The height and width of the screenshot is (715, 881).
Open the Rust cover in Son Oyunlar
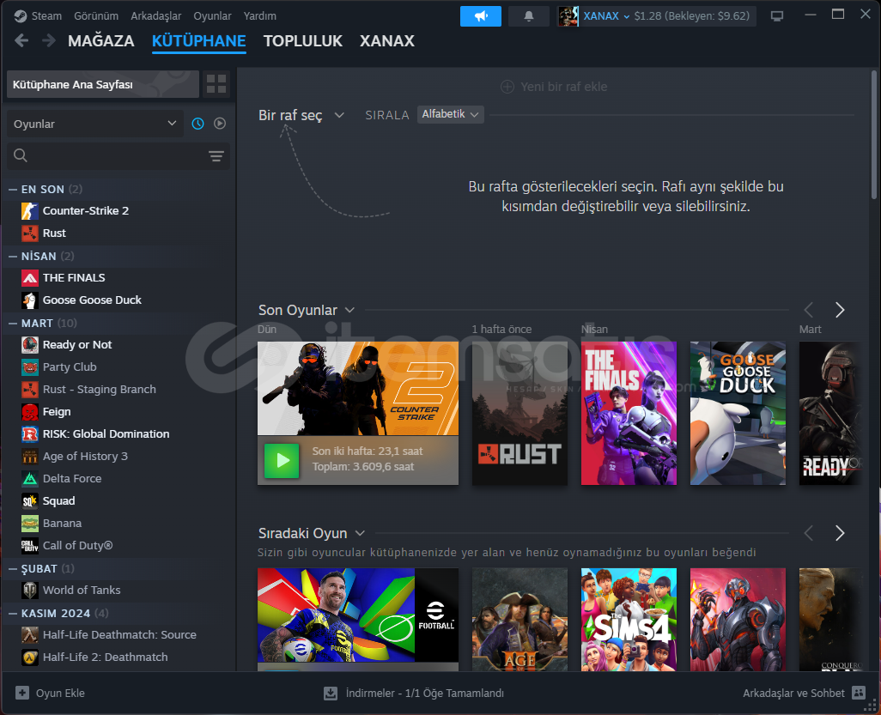click(x=519, y=414)
